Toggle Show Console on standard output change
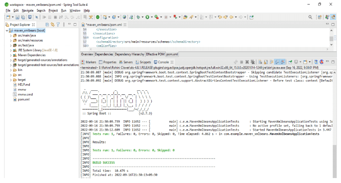The image size is (341, 183). pos(277,62)
